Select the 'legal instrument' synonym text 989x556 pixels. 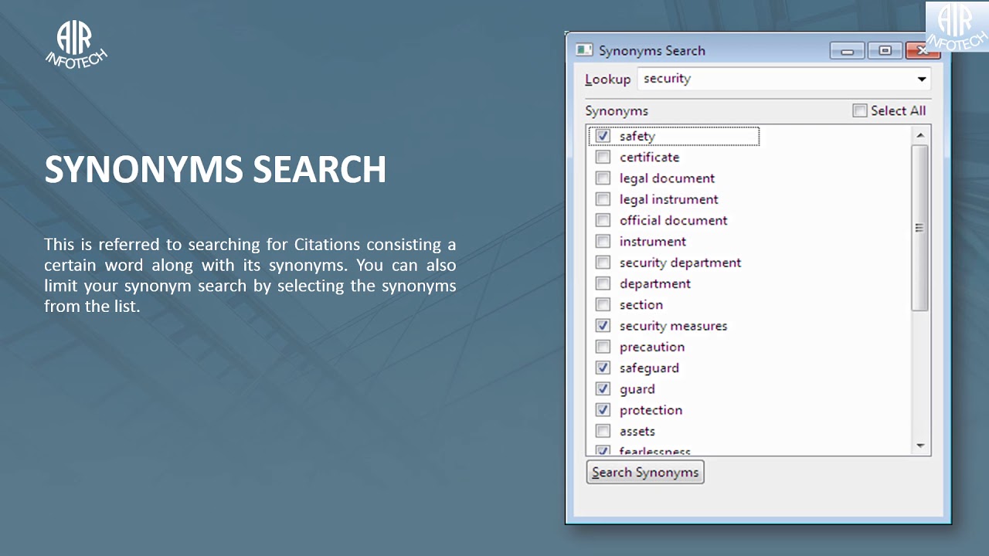[668, 199]
